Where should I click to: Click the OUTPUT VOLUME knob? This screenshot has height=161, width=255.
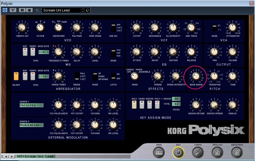(x=233, y=52)
